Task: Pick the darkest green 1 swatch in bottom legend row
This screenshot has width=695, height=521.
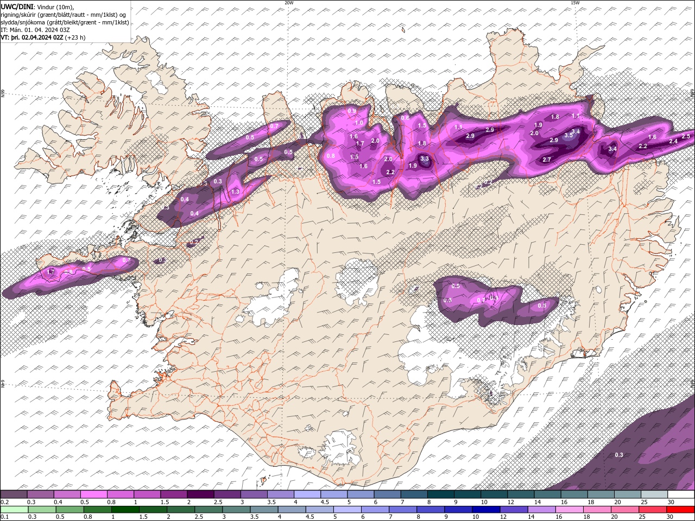Action: click(x=125, y=510)
